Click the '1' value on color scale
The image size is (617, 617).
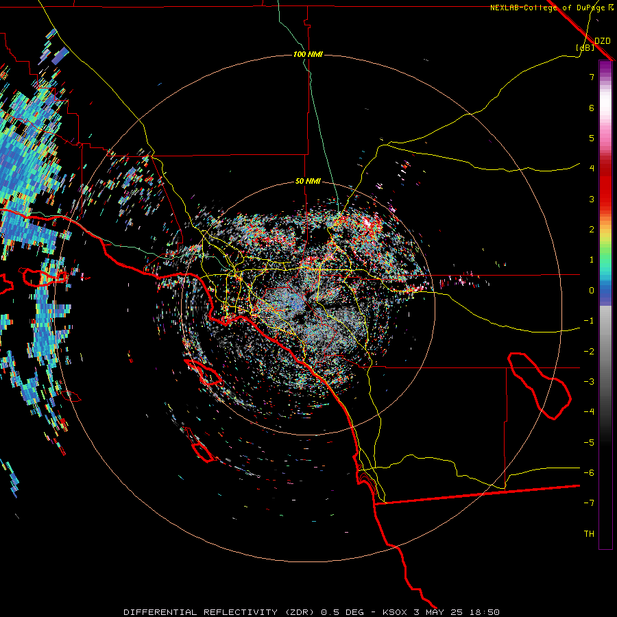point(592,259)
